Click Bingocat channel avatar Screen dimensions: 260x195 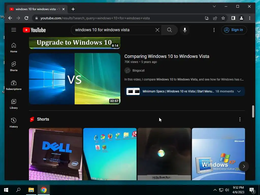127,71
